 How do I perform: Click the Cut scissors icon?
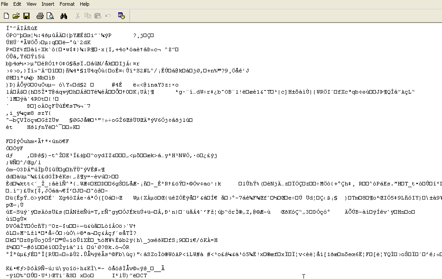(x=78, y=16)
